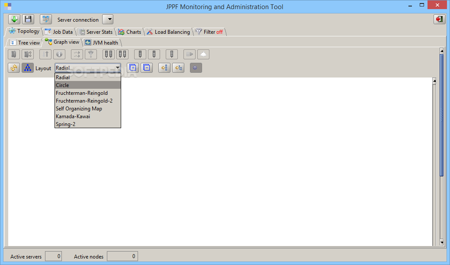
Task: Click the Layout label text
Action: pos(43,68)
